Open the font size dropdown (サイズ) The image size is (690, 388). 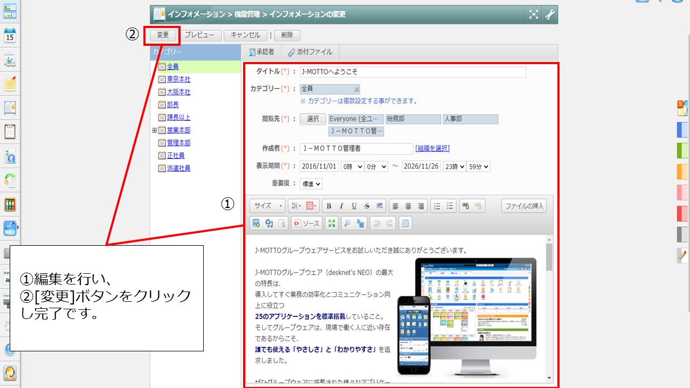(268, 206)
